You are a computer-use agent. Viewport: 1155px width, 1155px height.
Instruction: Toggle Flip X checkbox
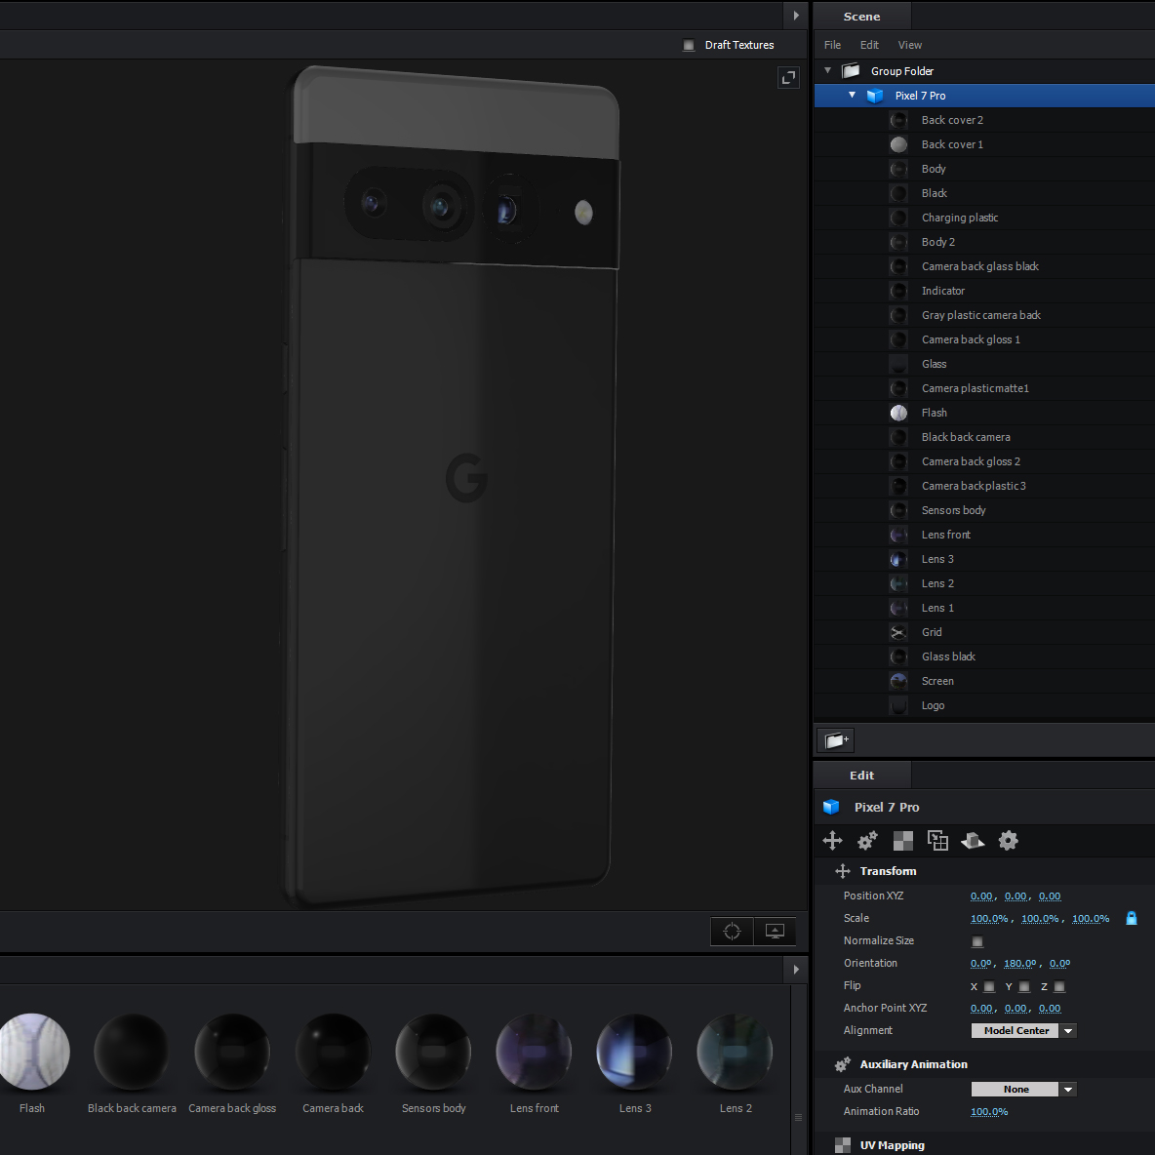(x=989, y=986)
